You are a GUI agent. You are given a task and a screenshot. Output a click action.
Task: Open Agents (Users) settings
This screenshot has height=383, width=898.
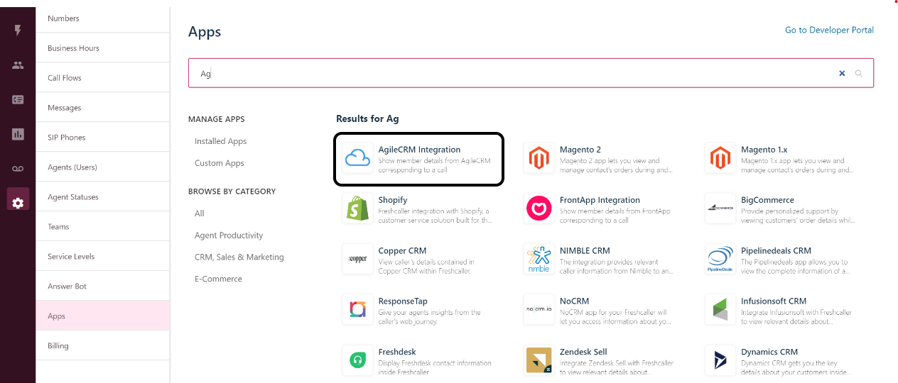[x=102, y=167]
